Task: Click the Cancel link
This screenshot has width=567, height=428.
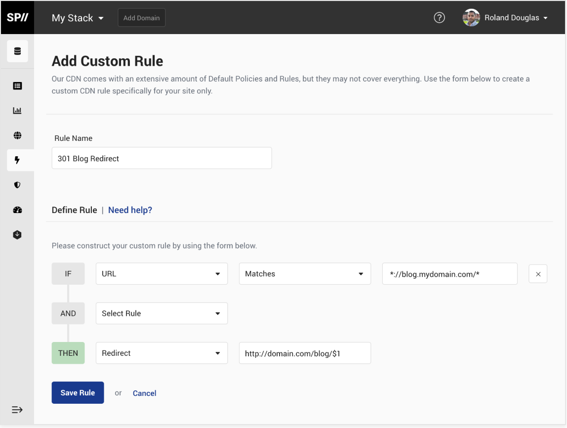Action: 144,393
